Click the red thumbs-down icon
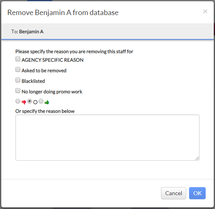 (24, 102)
